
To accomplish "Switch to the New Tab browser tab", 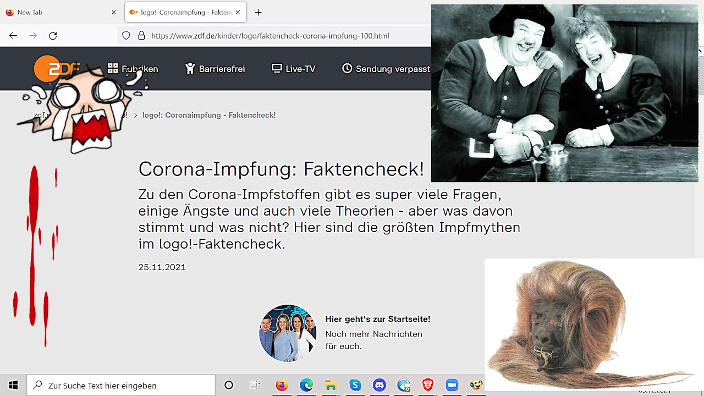I will coord(61,12).
